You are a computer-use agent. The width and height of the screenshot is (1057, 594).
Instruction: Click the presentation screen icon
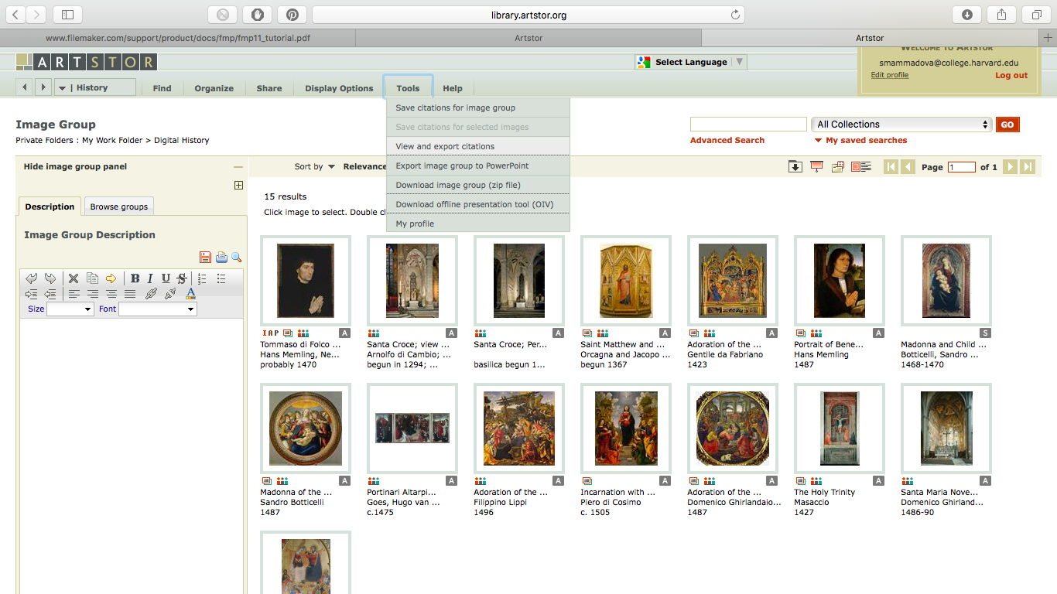point(816,166)
